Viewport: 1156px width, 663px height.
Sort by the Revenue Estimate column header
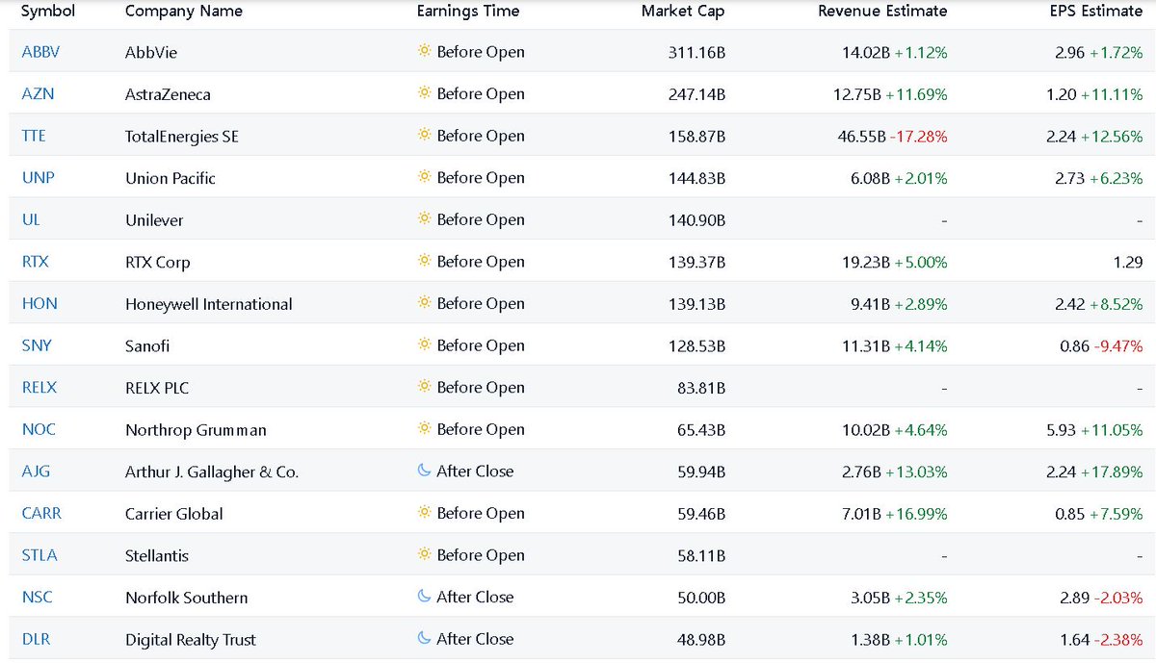(x=882, y=12)
